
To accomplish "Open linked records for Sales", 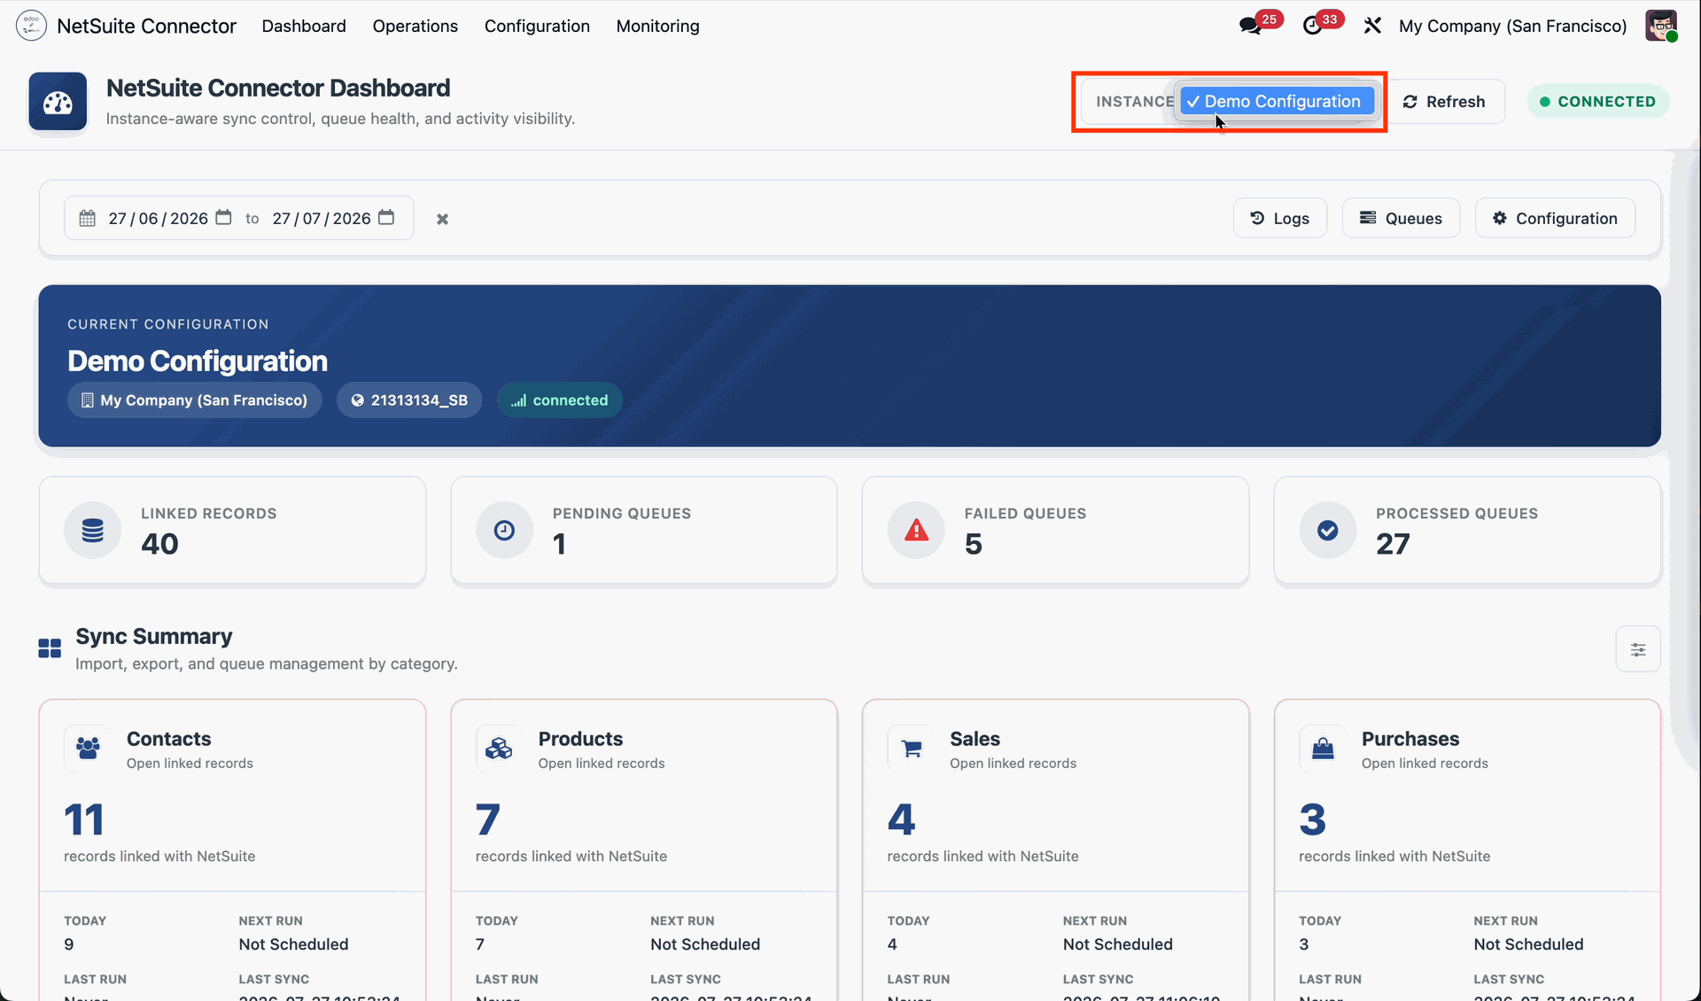I will 1014,763.
